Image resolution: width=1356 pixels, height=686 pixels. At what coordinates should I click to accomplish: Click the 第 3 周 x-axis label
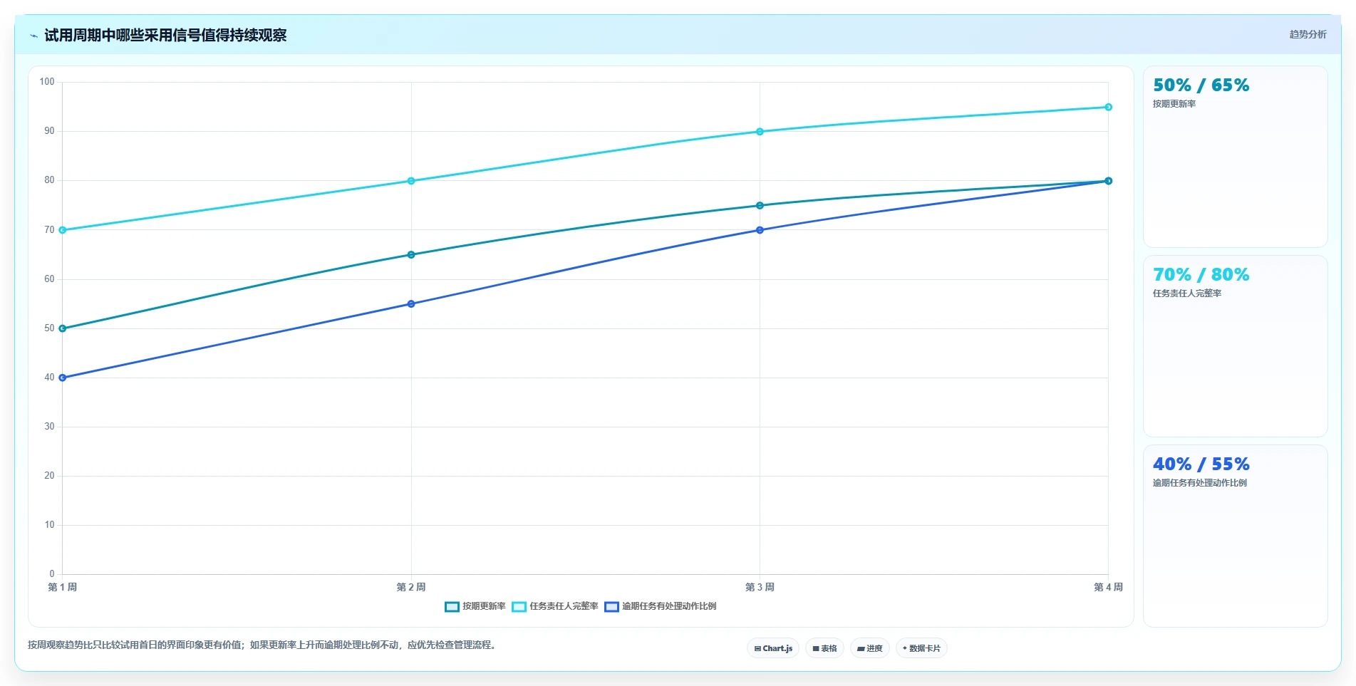(x=760, y=587)
